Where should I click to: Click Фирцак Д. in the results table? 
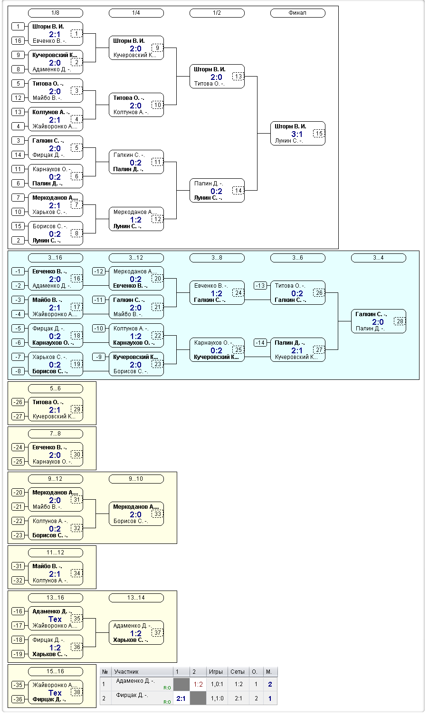pos(133,695)
